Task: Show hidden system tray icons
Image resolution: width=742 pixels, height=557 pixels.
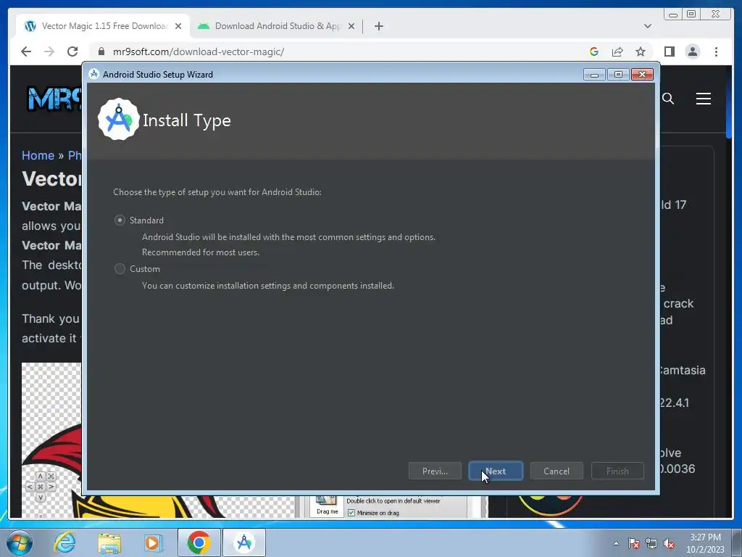Action: coord(616,543)
